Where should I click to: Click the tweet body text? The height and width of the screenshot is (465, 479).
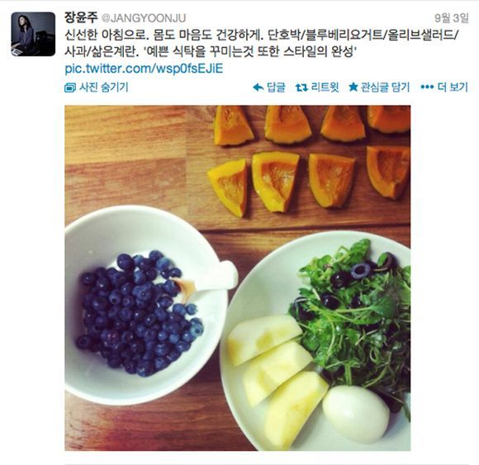262,43
